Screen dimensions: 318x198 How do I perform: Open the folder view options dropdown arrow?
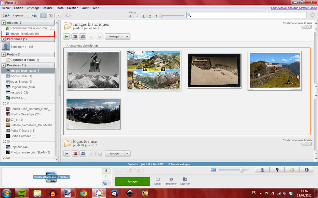point(59,15)
